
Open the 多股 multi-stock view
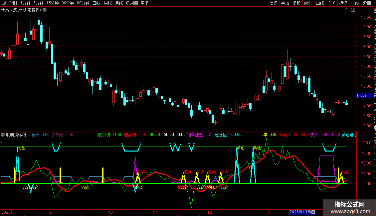(x=296, y=3)
